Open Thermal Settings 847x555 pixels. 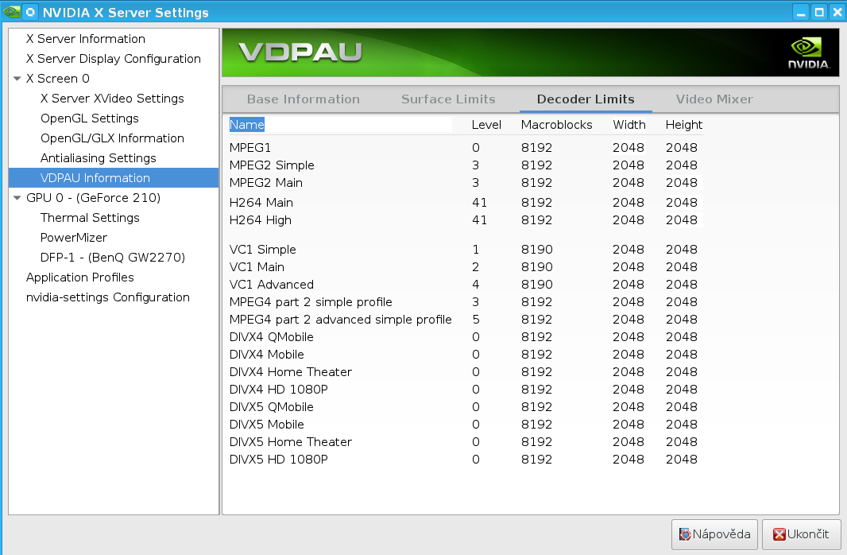point(90,218)
